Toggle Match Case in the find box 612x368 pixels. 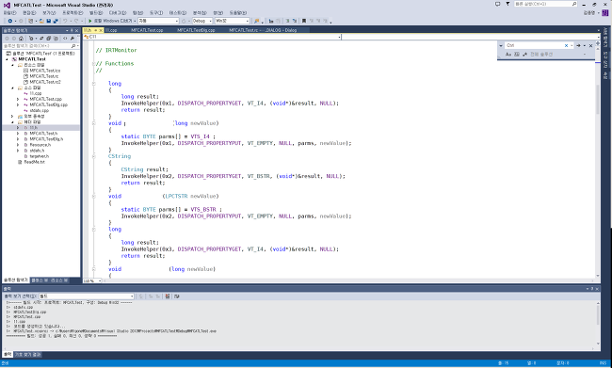click(x=508, y=55)
